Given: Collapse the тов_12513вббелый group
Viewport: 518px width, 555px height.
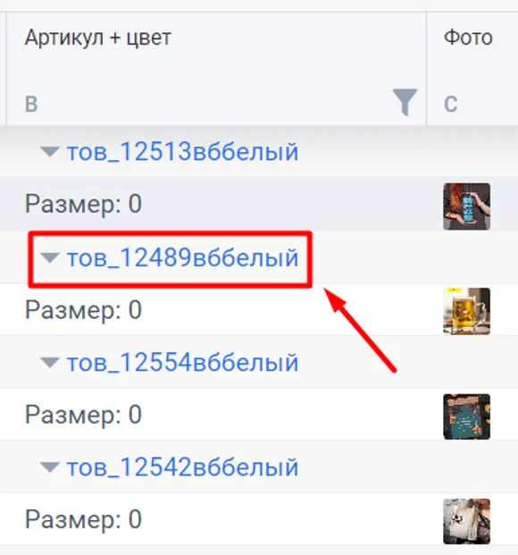Looking at the screenshot, I should point(50,152).
